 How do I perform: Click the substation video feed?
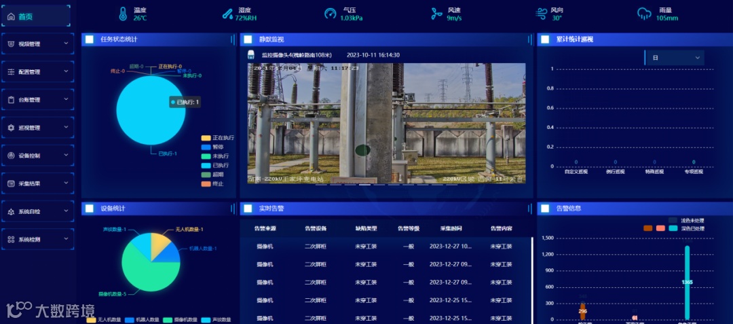click(x=387, y=123)
